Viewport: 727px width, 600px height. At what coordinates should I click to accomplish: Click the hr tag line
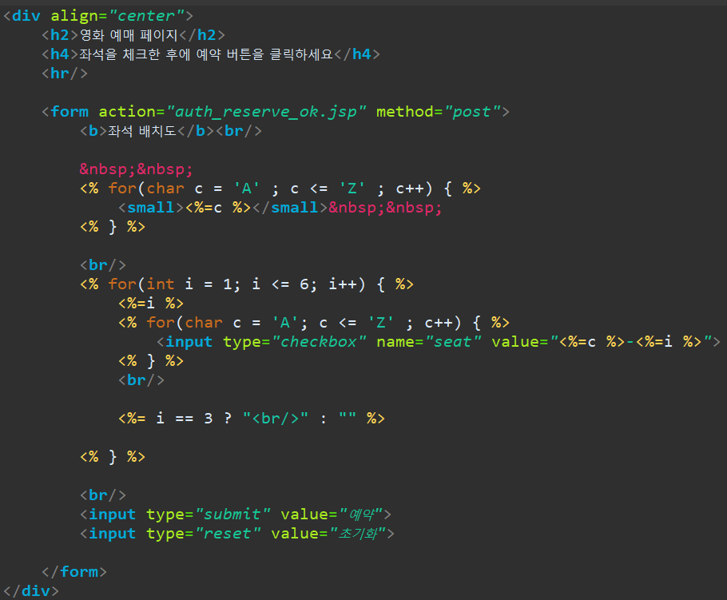pyautogui.click(x=65, y=74)
